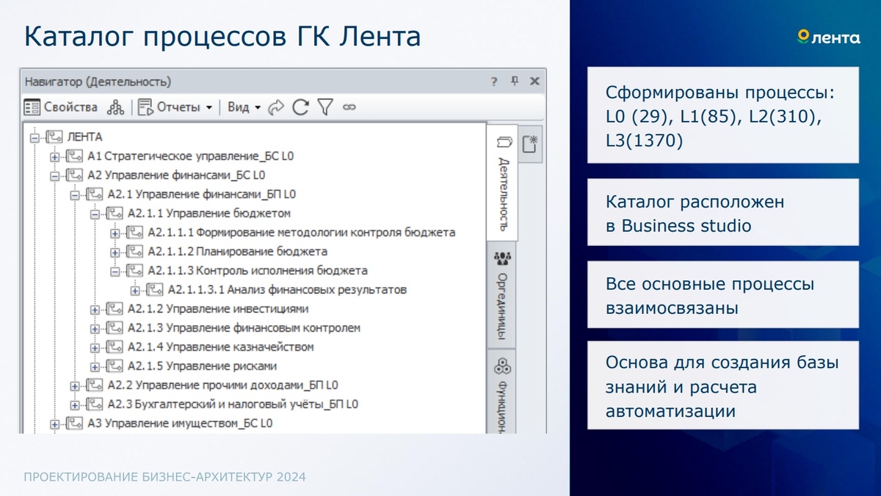This screenshot has height=496, width=881.
Task: Select A2.2 Управление прочими доходами_БП L0
Action: pos(222,385)
